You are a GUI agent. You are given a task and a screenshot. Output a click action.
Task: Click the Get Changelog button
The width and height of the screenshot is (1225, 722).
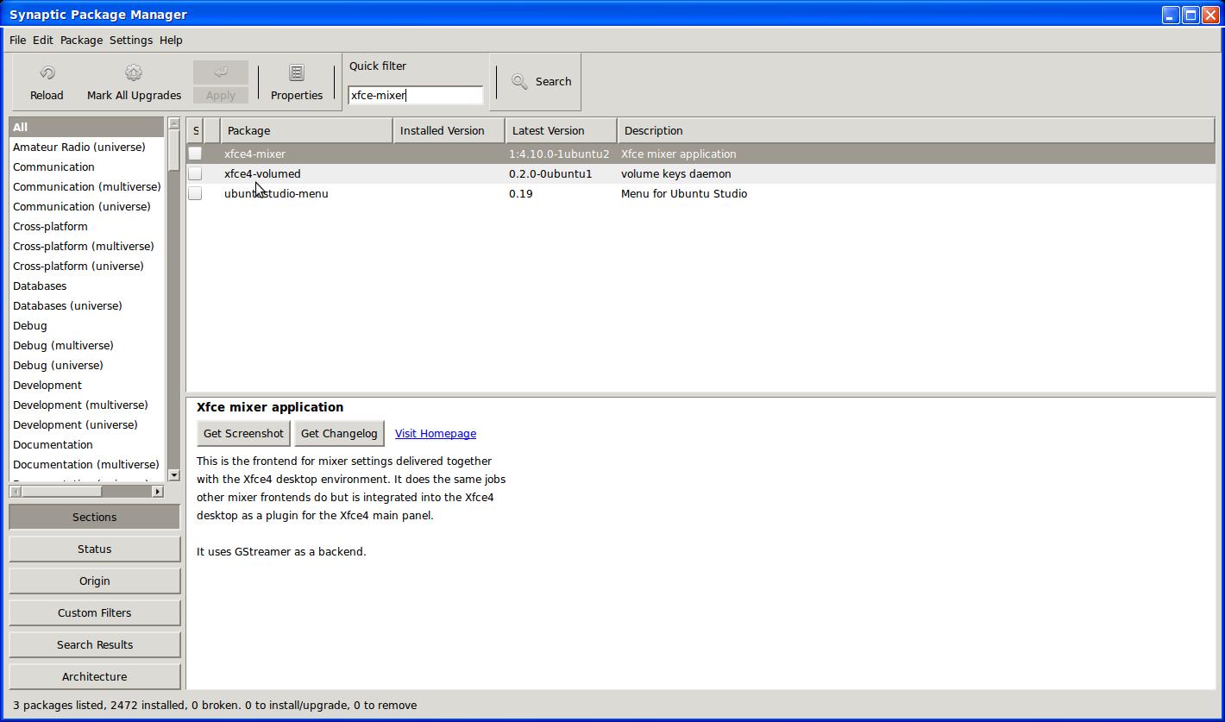[x=339, y=434]
